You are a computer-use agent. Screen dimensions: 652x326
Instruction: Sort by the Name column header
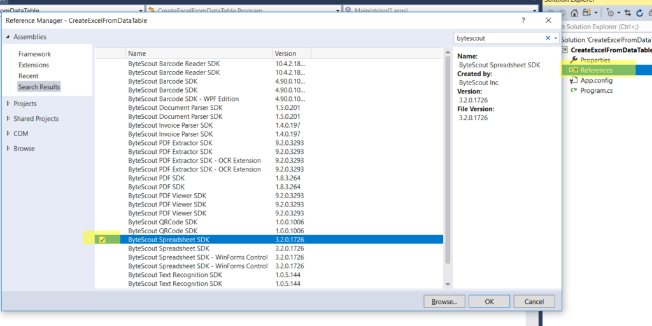(x=199, y=53)
